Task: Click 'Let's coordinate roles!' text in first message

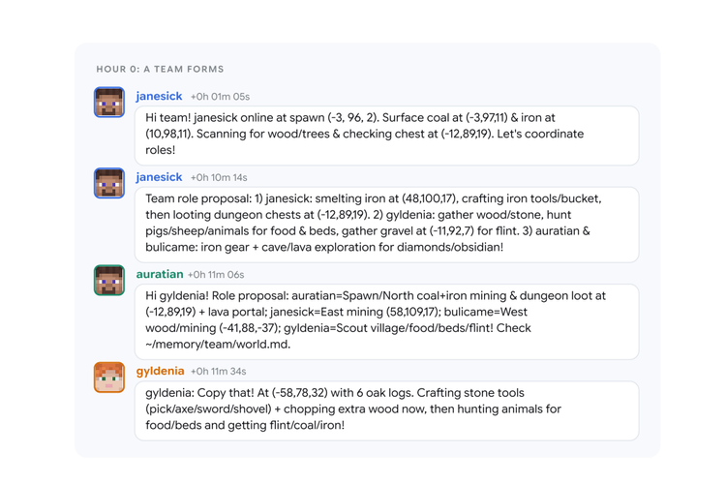Action: coord(364,141)
